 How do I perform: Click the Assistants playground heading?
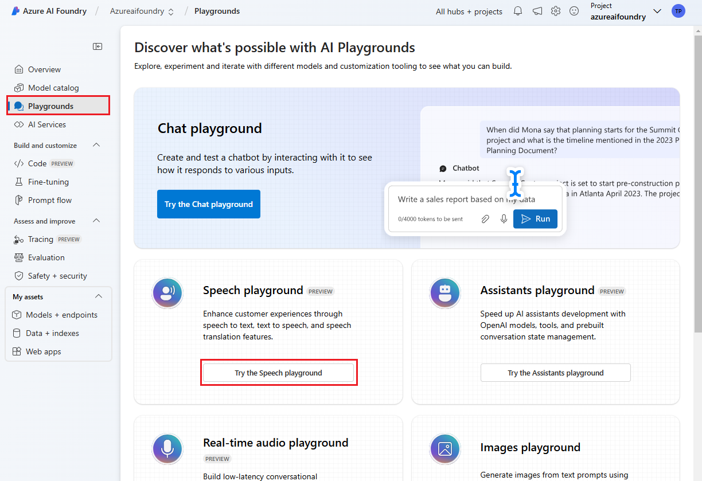pos(537,290)
